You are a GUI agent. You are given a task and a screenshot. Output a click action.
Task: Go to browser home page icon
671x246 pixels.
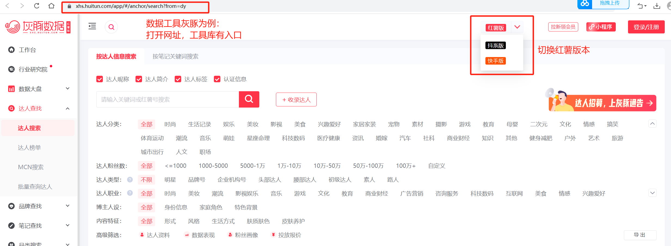[x=51, y=6]
